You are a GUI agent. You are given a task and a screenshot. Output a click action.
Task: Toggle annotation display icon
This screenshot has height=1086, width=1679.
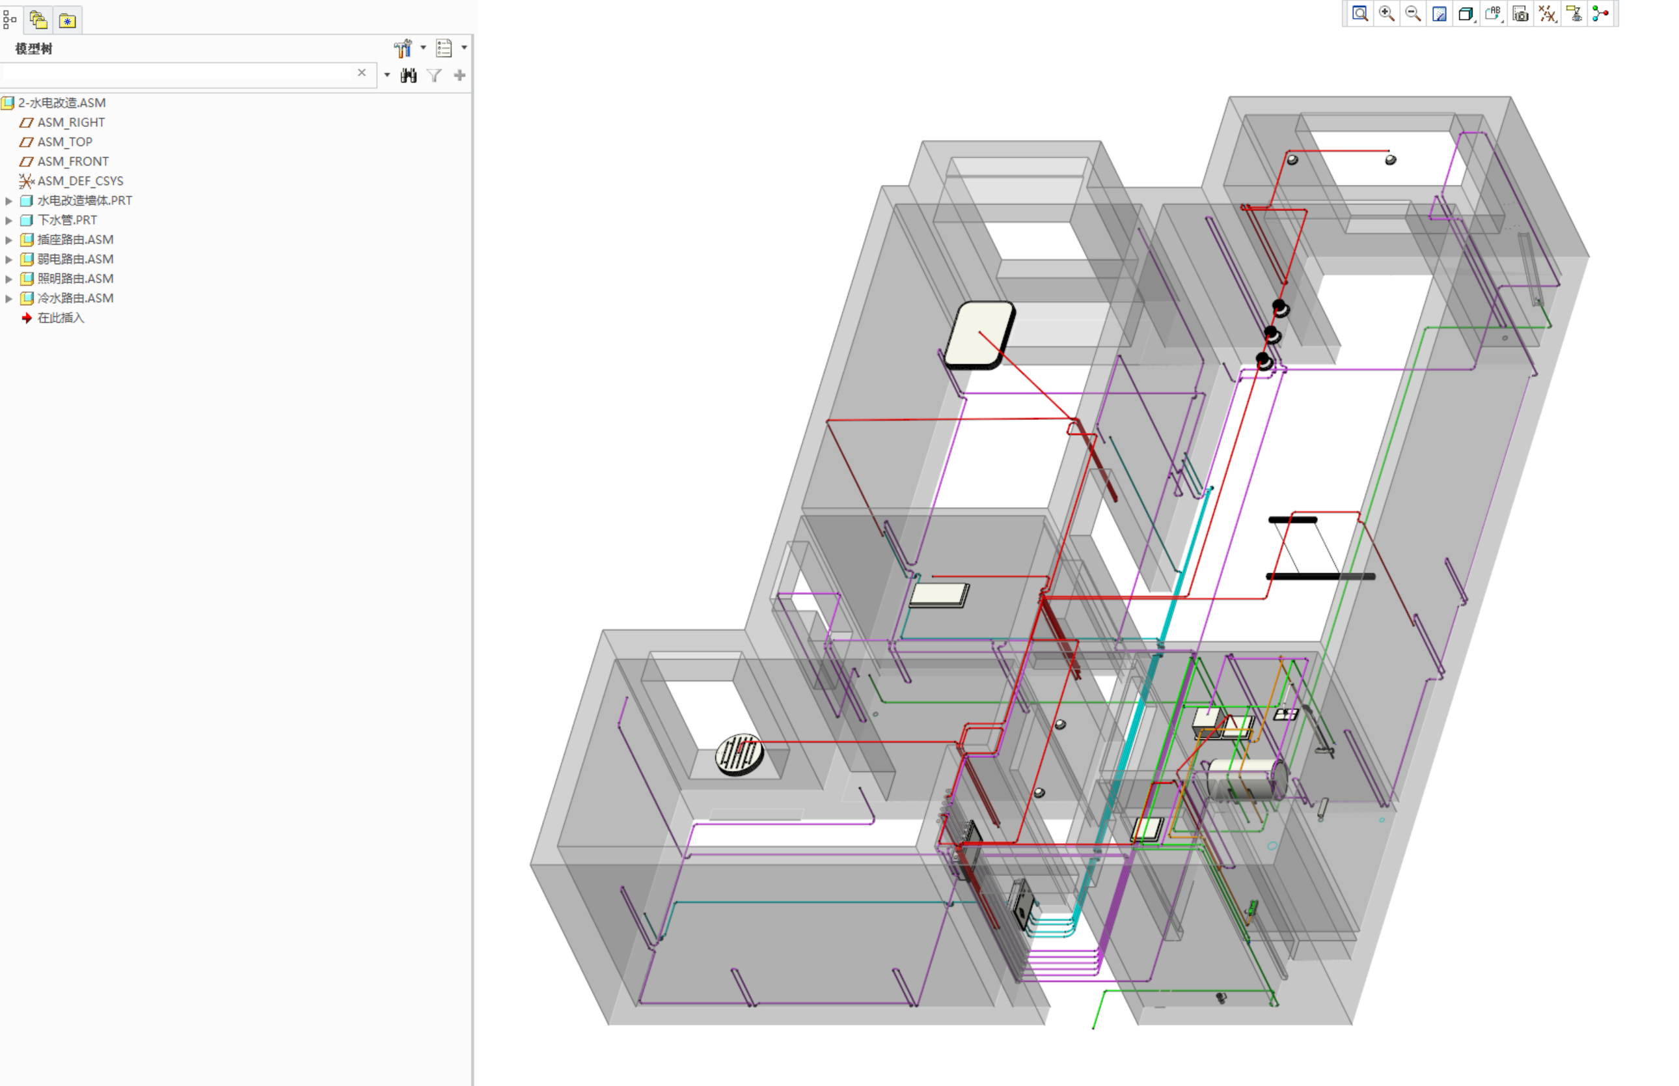click(x=1574, y=14)
